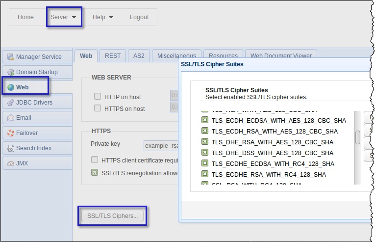Image resolution: width=375 pixels, height=242 pixels.
Task: Click the cipher list scrollbar thumb
Action: [x=358, y=137]
